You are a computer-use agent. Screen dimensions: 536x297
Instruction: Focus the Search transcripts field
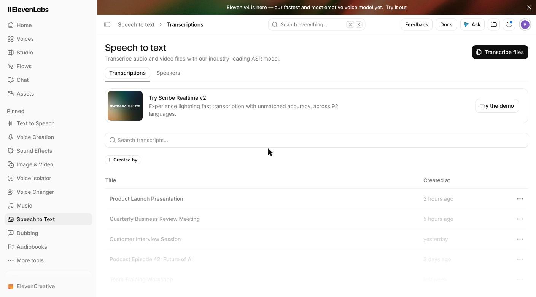317,140
